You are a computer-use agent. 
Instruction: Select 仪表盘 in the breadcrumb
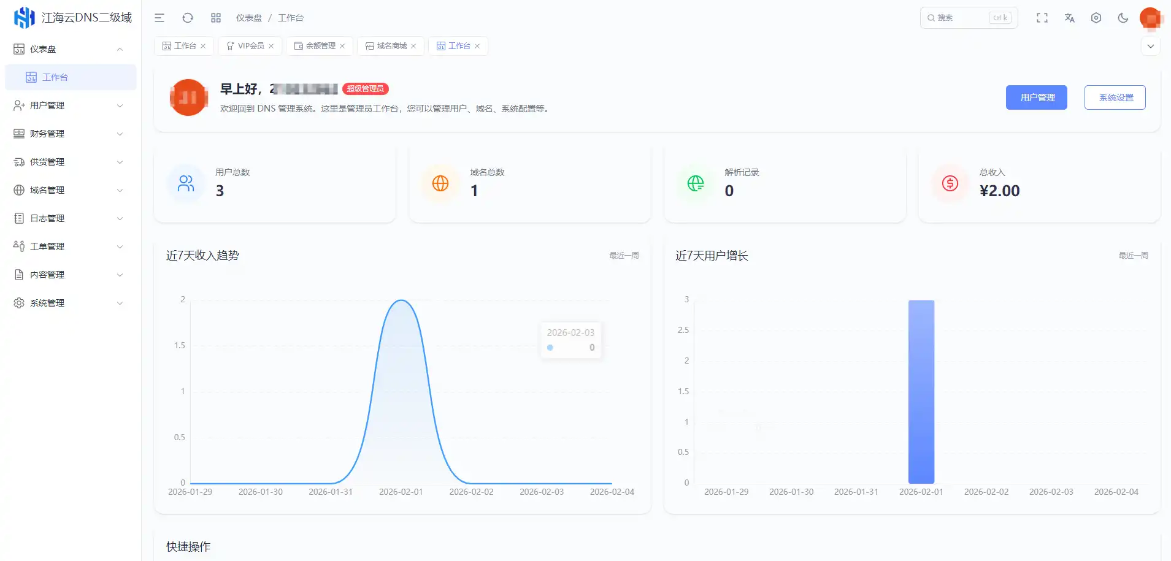point(248,18)
